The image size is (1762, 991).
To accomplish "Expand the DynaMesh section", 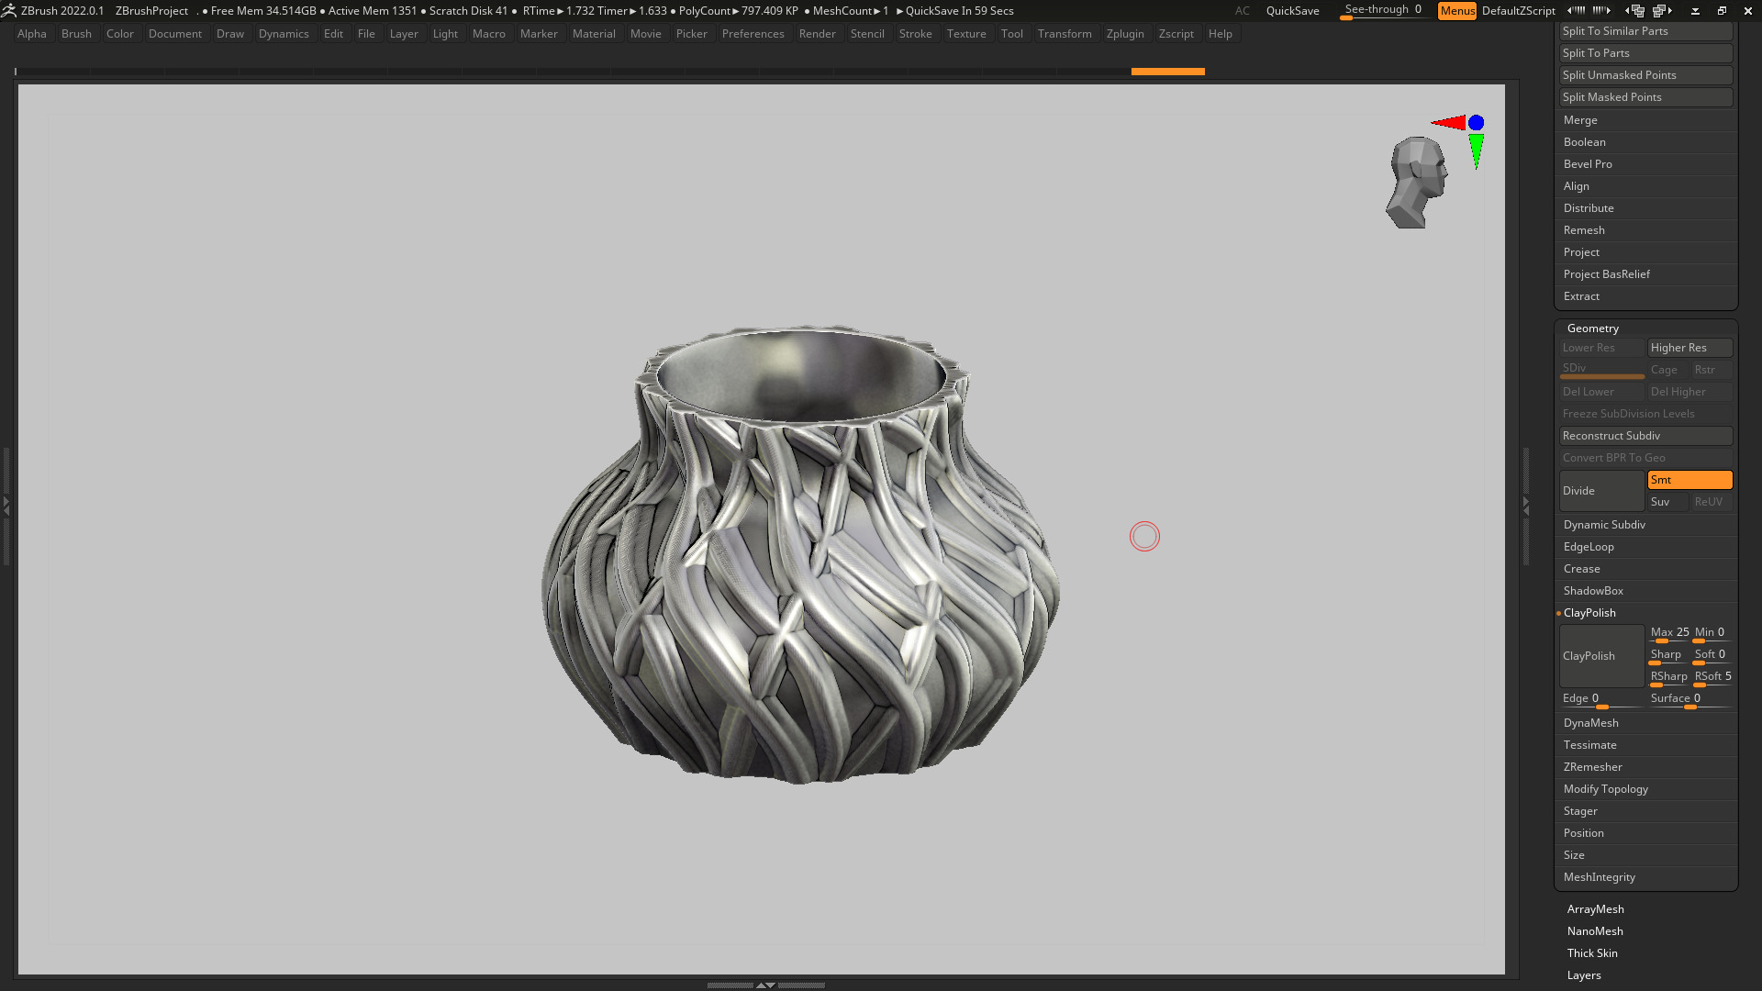I will (x=1590, y=723).
